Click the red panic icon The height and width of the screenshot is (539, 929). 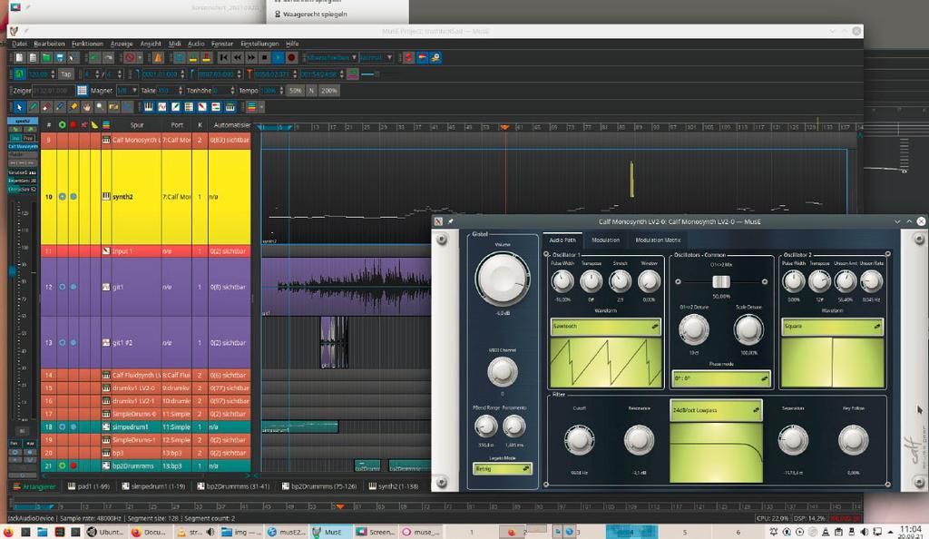(x=130, y=57)
